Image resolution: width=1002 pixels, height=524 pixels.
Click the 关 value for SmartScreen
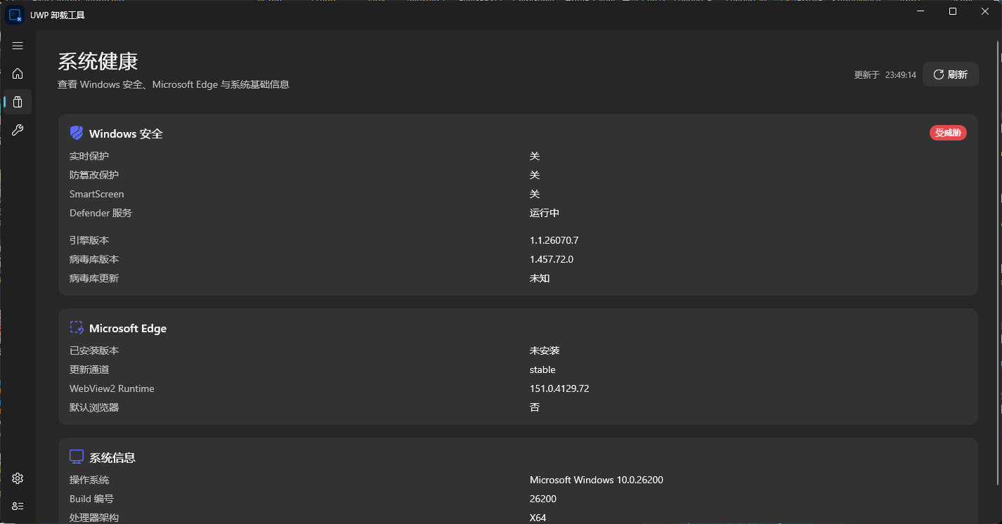535,194
